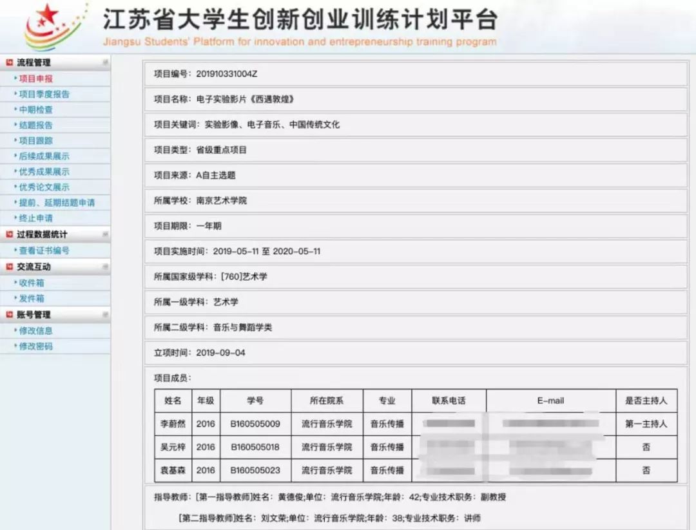
Task: Collapse the 过程数据统计 section
Action: pyautogui.click(x=104, y=234)
